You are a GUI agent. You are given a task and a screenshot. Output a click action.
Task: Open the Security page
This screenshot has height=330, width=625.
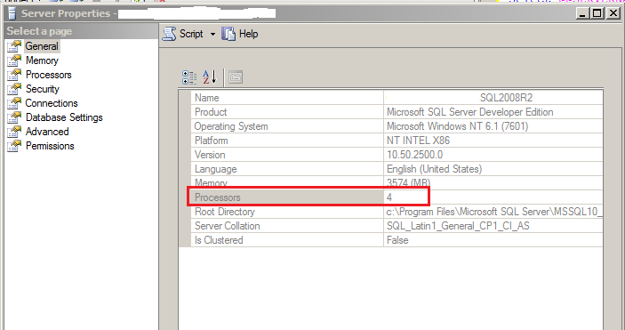pyautogui.click(x=43, y=89)
